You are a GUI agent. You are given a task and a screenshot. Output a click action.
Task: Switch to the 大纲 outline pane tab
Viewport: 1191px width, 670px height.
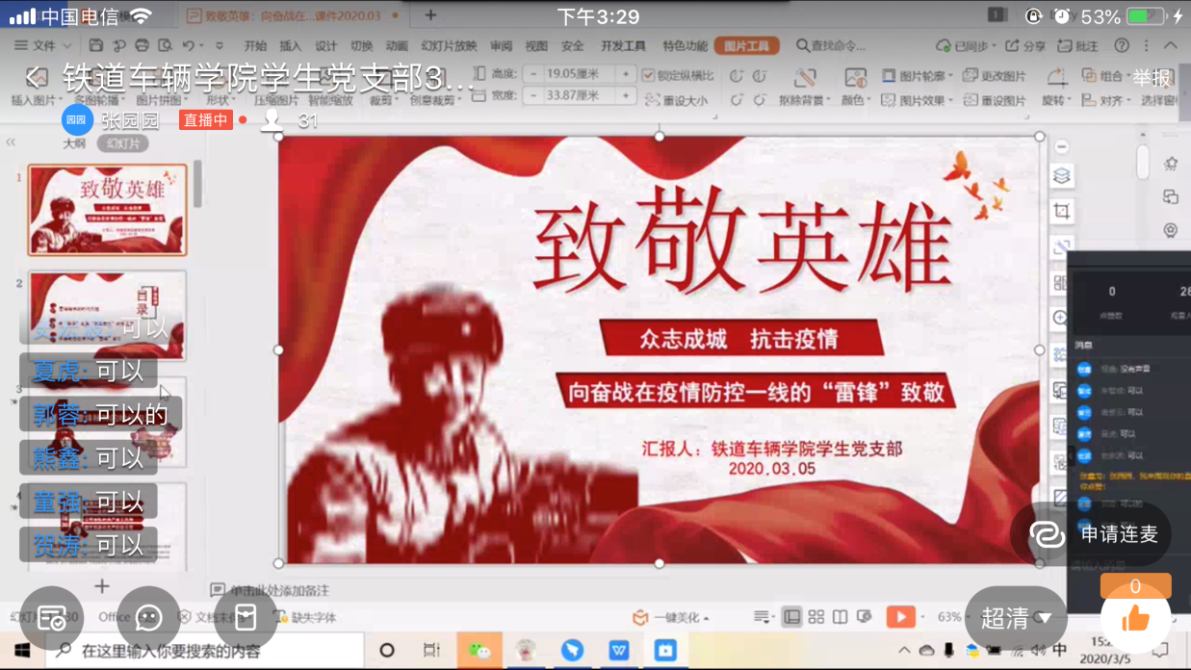pos(74,143)
